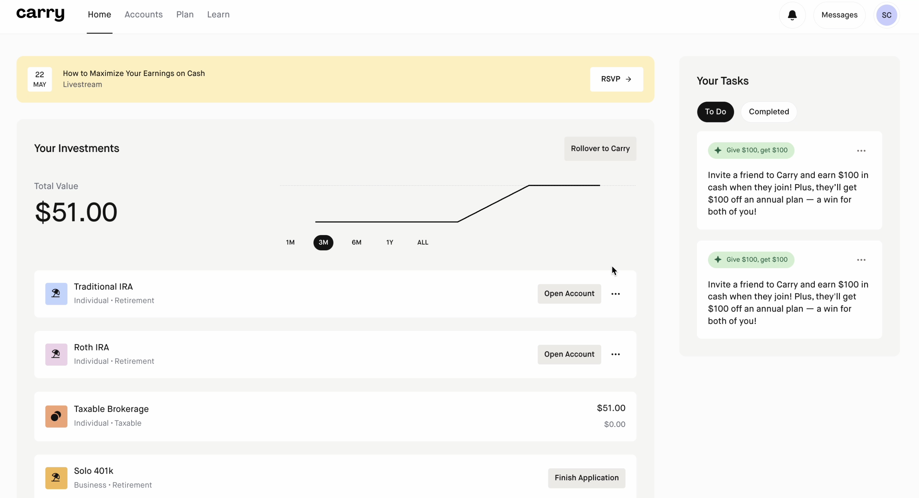The height and width of the screenshot is (498, 919).
Task: Click the Business • Retirement subtitle
Action: pyautogui.click(x=113, y=485)
